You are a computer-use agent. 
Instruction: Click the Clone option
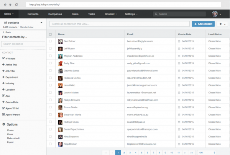(x=10, y=134)
